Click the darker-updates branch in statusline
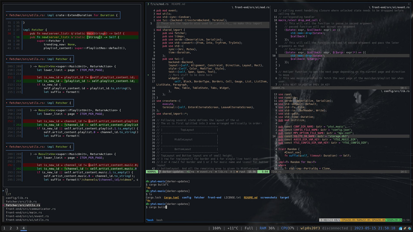This screenshot has height=232, width=413. click(173, 172)
